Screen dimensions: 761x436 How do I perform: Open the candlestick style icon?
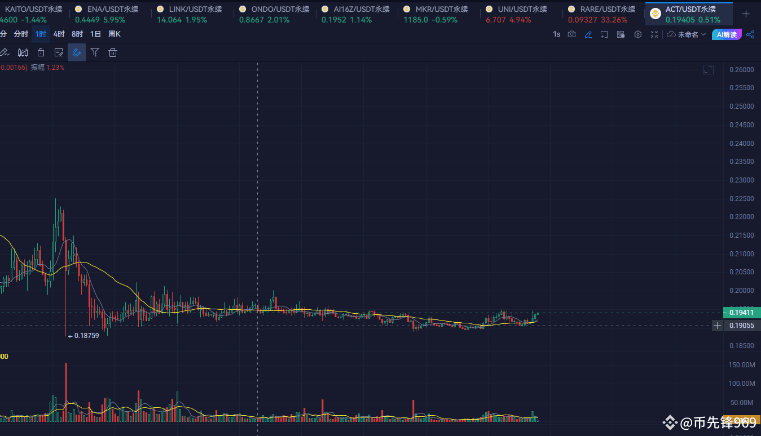click(23, 52)
